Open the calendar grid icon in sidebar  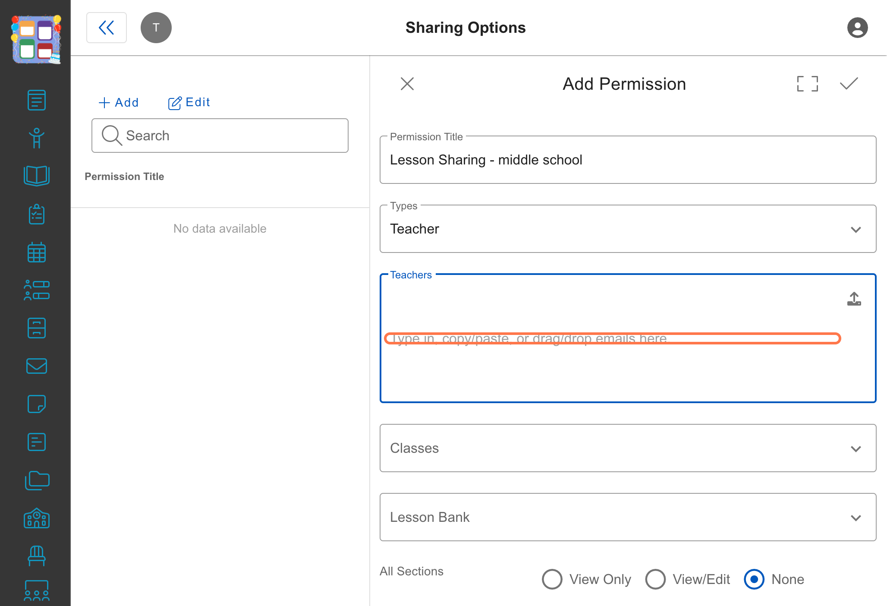[37, 252]
